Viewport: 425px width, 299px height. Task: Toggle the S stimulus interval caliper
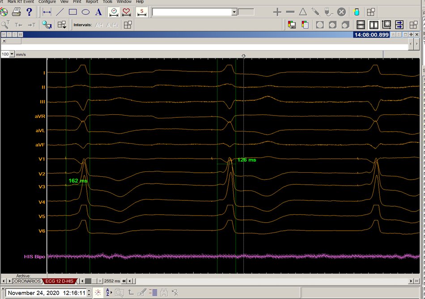[141, 12]
